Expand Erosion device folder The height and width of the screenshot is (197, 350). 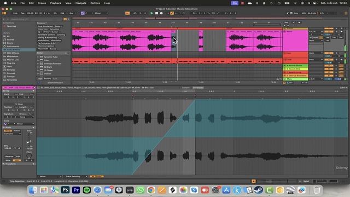(x=38, y=74)
